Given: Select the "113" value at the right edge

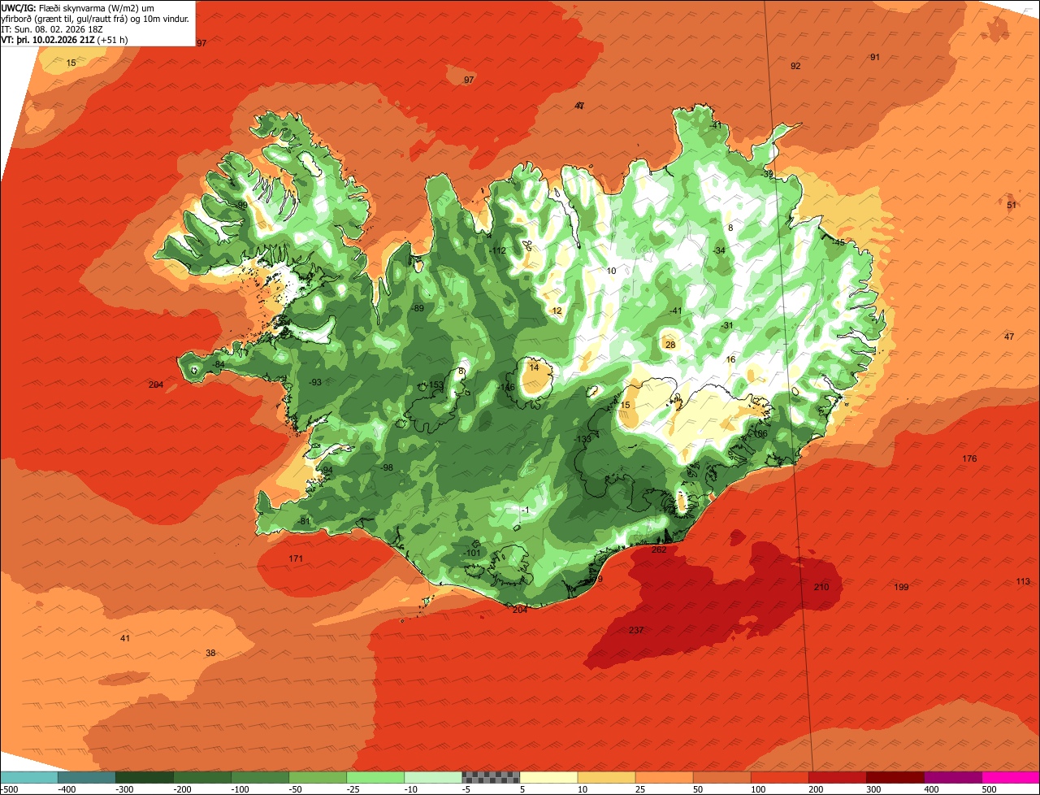Looking at the screenshot, I should pos(1023,581).
